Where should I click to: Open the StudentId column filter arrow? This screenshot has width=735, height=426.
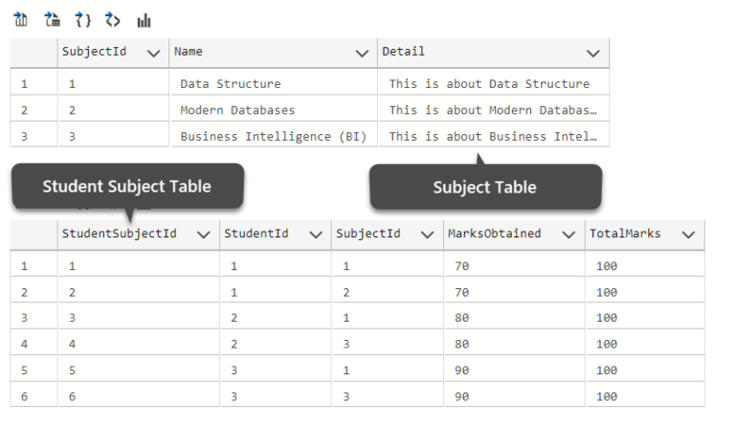click(316, 235)
